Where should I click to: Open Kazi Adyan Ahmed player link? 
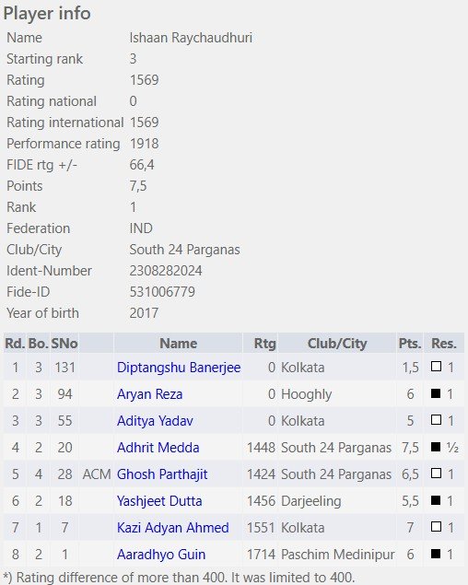pos(173,528)
